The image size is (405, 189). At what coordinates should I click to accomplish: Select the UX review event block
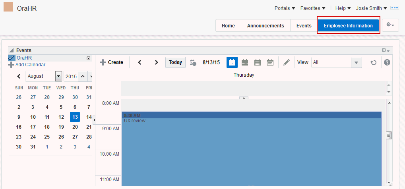point(251,149)
